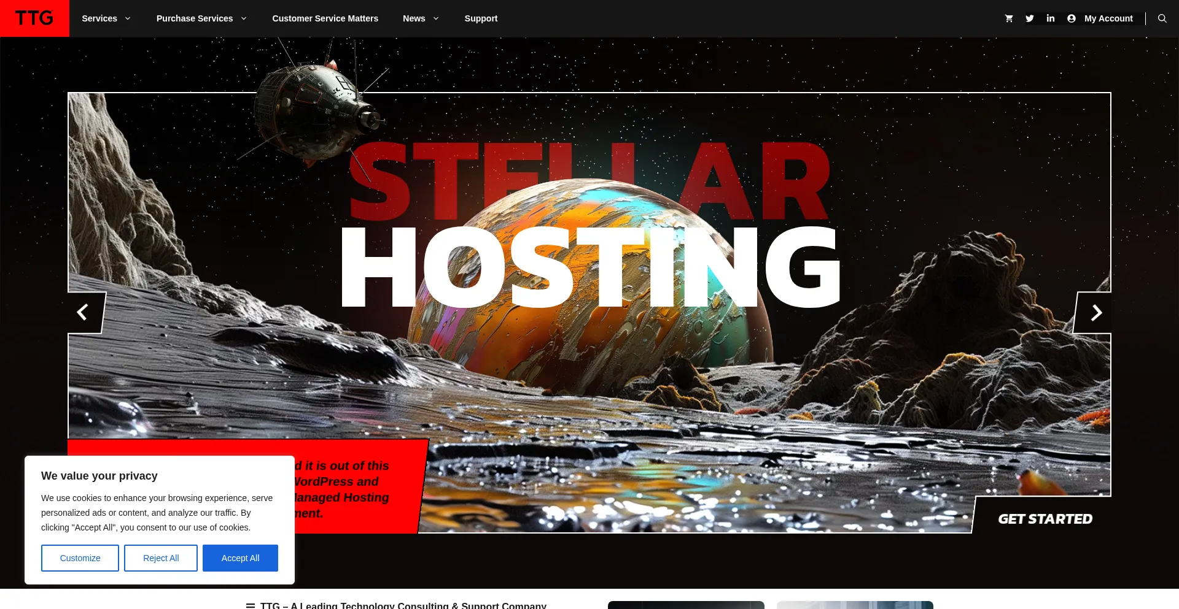This screenshot has width=1179, height=609.
Task: Accept All cookies
Action: tap(240, 558)
